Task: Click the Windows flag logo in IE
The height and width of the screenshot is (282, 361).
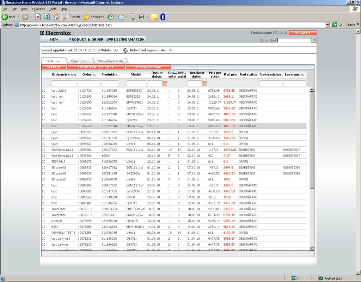Action: click(x=355, y=9)
